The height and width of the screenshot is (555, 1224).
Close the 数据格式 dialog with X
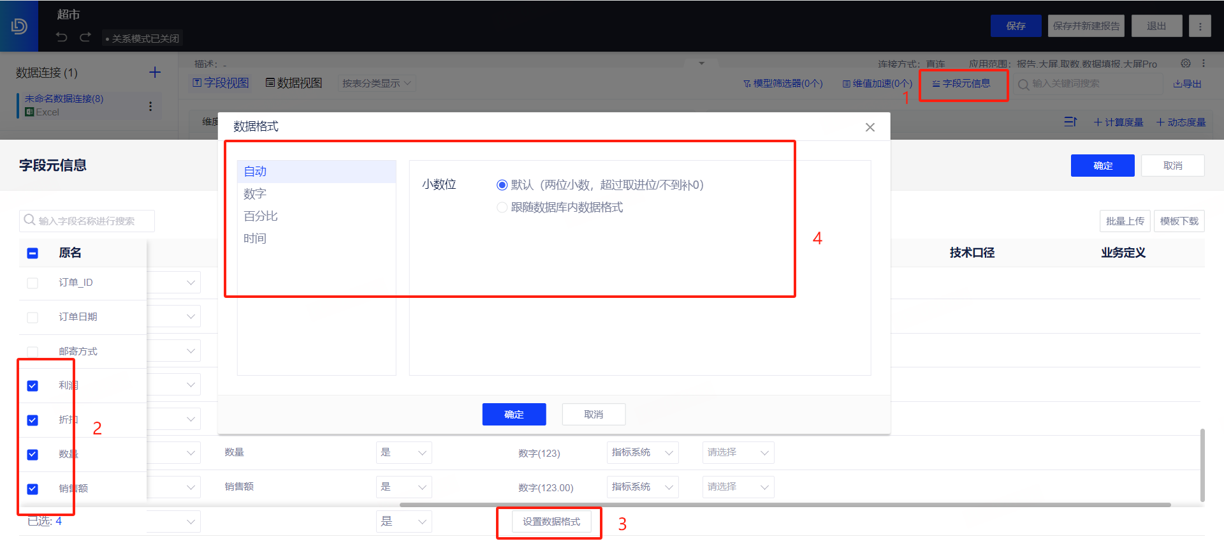pyautogui.click(x=870, y=127)
